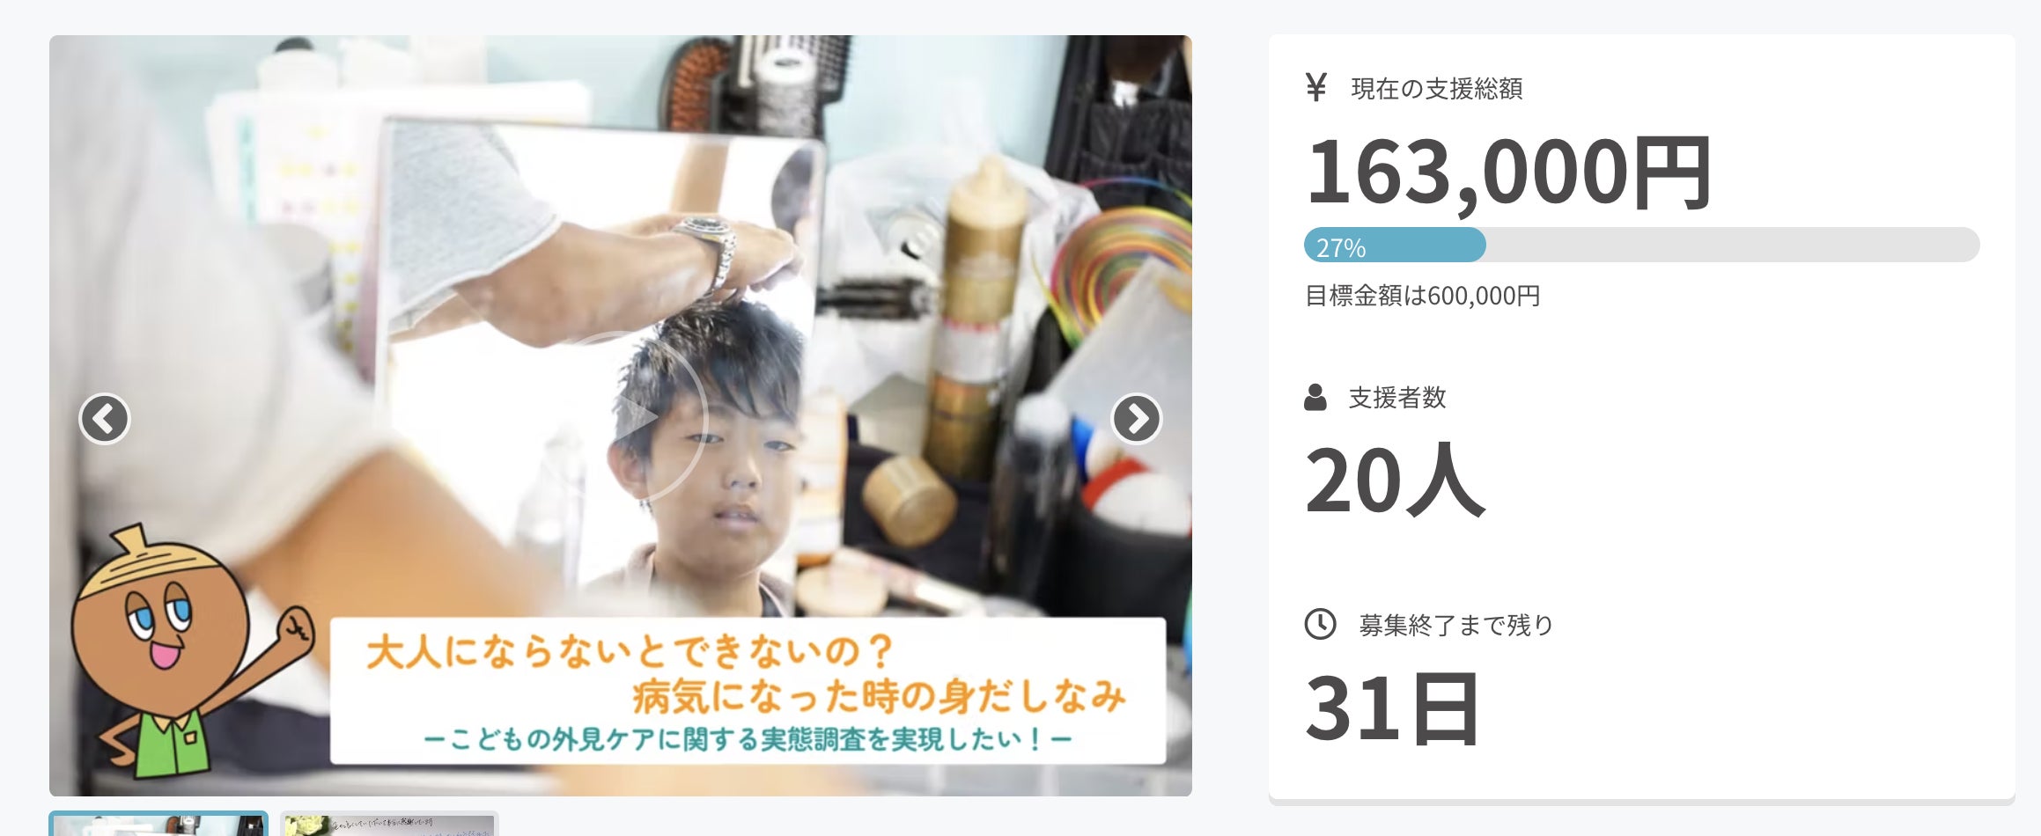The width and height of the screenshot is (2041, 836).
Task: Click the blue subtitle about 実態調査
Action: pyautogui.click(x=748, y=739)
